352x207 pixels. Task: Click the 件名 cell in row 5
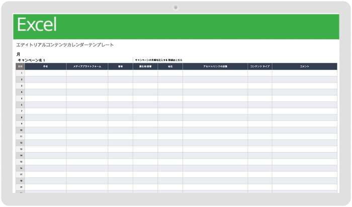[45, 98]
